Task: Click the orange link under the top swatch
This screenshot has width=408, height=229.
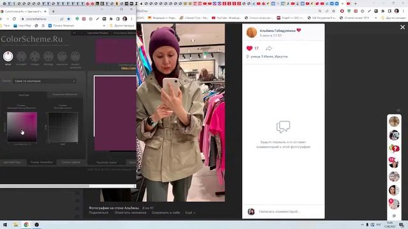Action: 129,68
